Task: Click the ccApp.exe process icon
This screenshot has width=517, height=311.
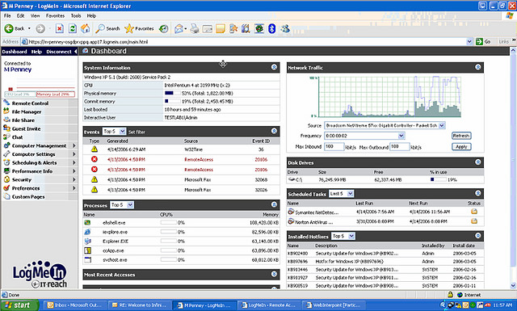Action: [x=87, y=250]
